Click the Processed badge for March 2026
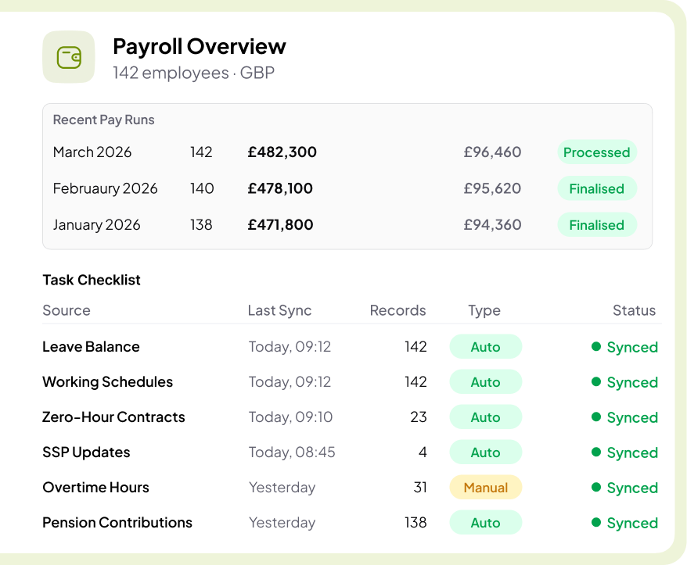The height and width of the screenshot is (565, 687). (596, 152)
